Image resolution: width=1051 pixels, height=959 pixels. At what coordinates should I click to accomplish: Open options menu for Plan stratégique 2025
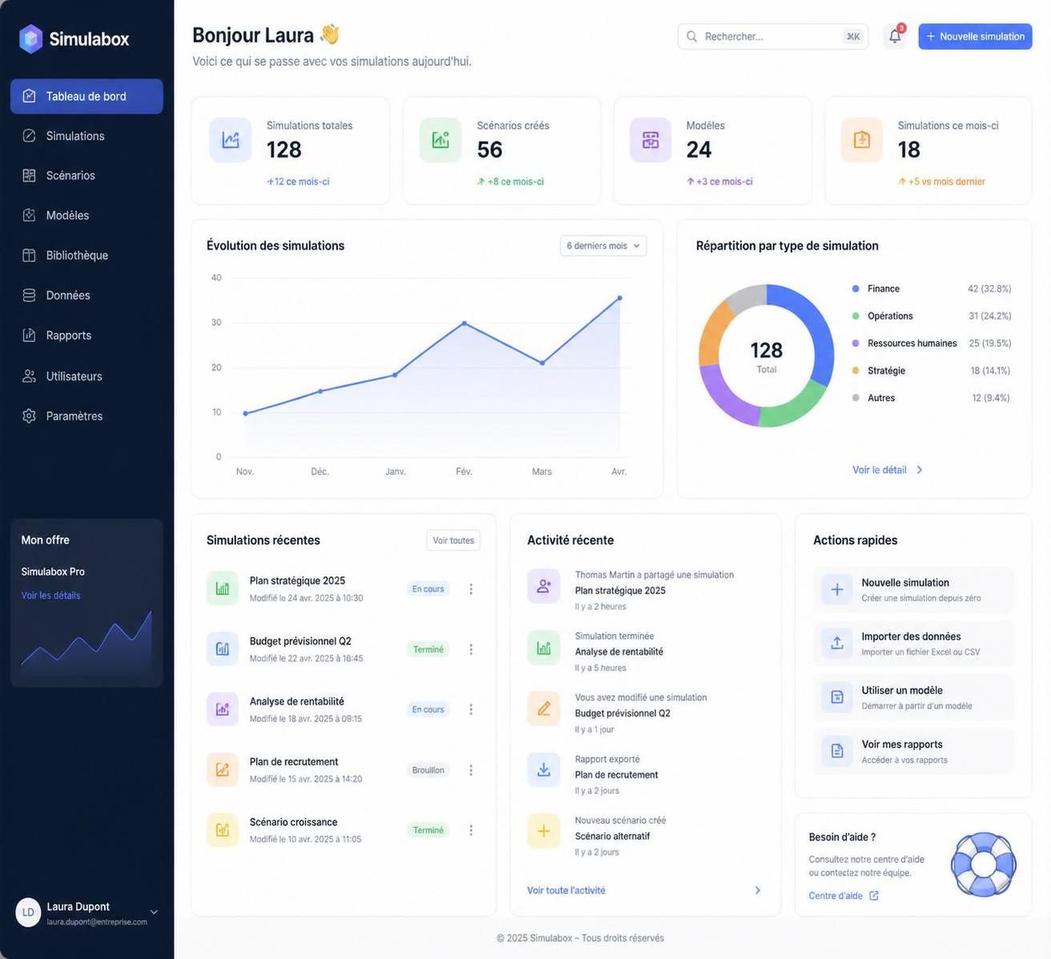[471, 589]
